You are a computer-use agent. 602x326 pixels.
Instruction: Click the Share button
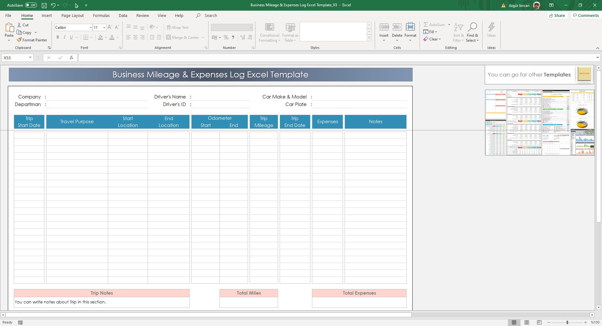(557, 15)
